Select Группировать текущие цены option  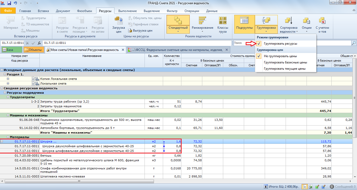pos(285,69)
